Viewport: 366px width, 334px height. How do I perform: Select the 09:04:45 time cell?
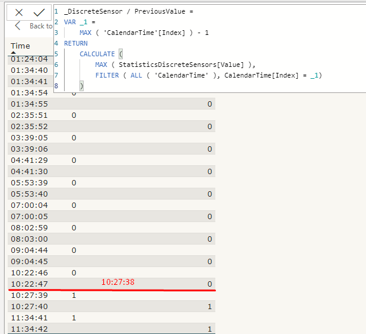(x=29, y=261)
